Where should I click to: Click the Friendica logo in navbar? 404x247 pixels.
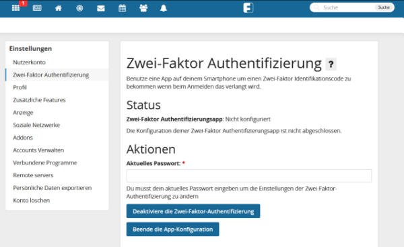(x=248, y=7)
